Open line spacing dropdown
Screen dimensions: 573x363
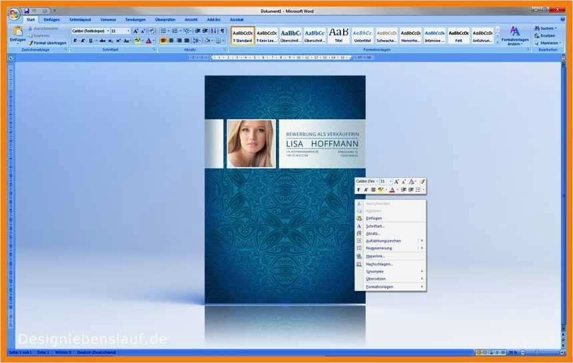tap(197, 41)
